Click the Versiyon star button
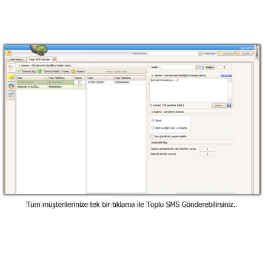The width and height of the screenshot is (265, 253). coord(226,53)
